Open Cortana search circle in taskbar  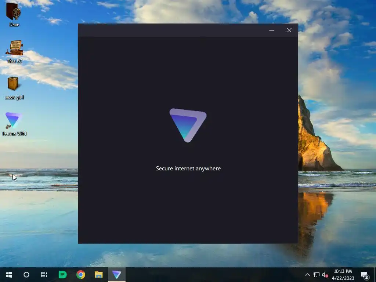click(x=26, y=275)
